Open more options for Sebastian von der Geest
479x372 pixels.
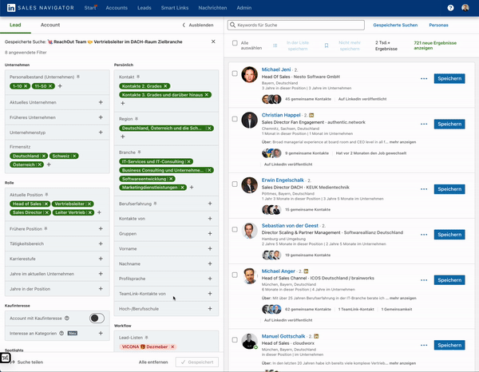click(x=424, y=235)
